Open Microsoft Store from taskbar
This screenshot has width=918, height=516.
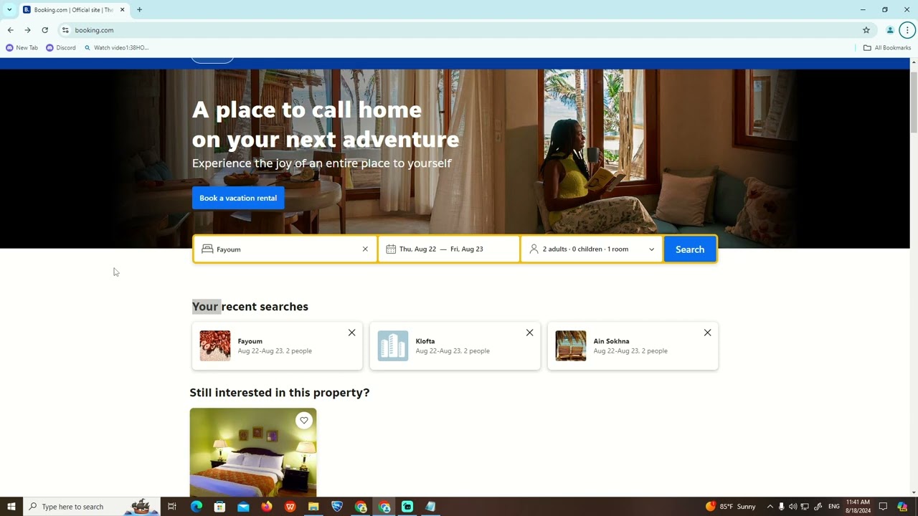pyautogui.click(x=220, y=507)
